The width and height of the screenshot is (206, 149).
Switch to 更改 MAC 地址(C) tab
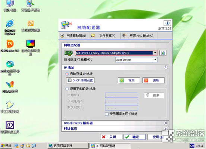(x=139, y=35)
